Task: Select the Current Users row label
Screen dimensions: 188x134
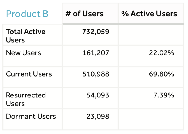Action: pos(29,74)
